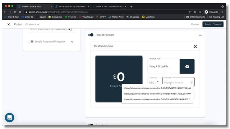The image size is (230, 129).
Task: Open a new browser tab
Action: coord(131,6)
